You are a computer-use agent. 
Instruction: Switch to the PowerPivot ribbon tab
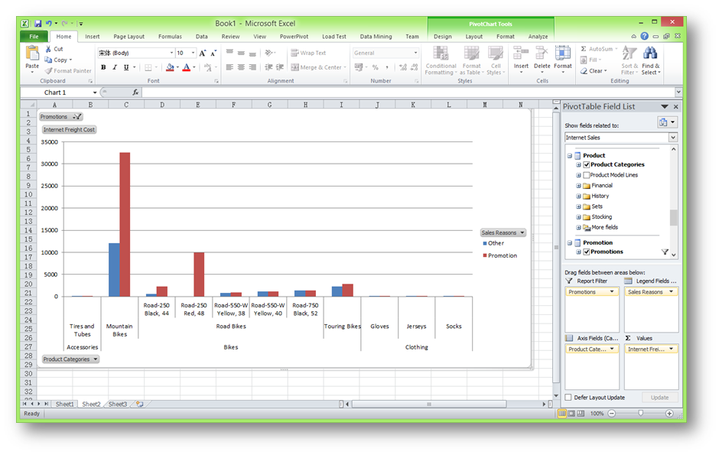coord(294,37)
